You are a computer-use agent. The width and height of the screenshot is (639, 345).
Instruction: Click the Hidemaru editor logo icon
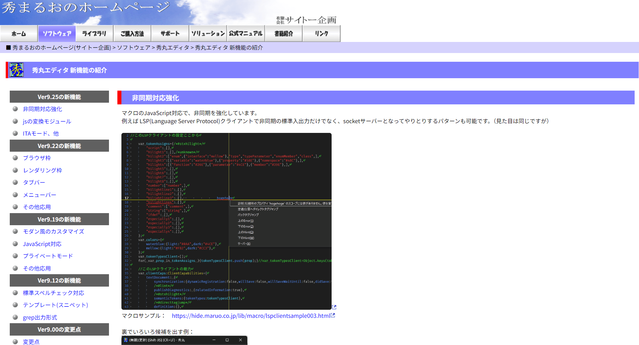pos(16,70)
